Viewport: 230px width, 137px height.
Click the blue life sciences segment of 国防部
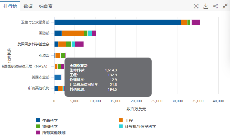(58, 33)
